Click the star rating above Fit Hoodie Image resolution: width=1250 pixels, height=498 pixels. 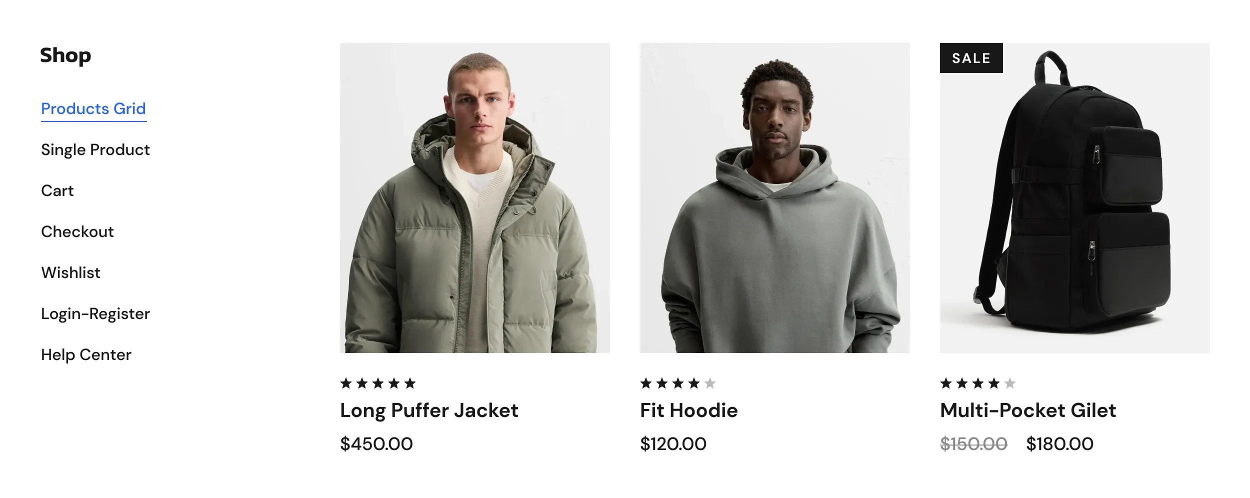coord(678,383)
